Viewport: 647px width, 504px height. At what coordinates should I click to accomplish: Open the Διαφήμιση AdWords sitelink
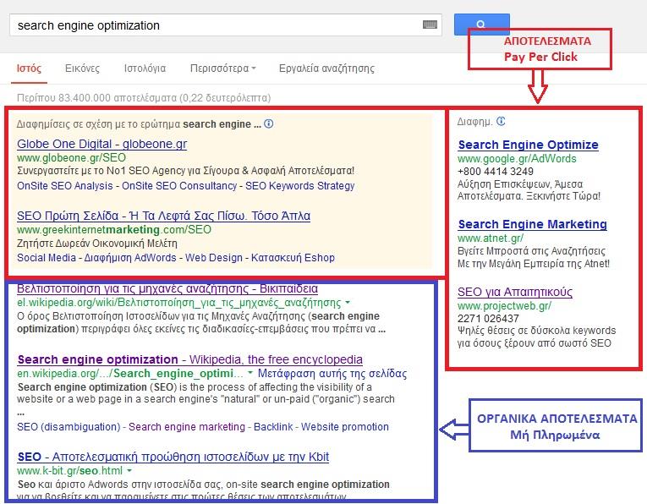(130, 258)
